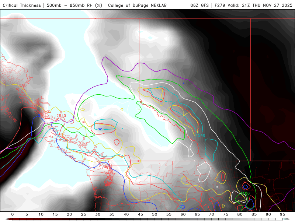Image resolution: width=295 pixels, height=221 pixels.
Task: Click the "40" value on the RH scale
Action: coord(126,214)
